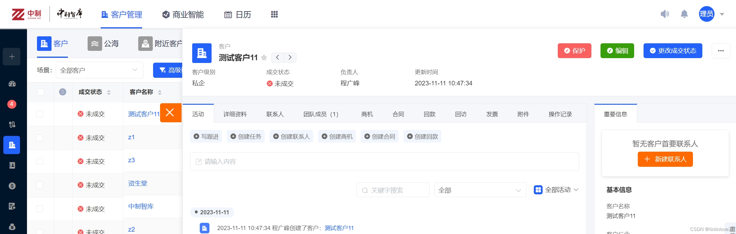Click the more options ellipsis button

click(x=721, y=51)
